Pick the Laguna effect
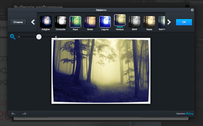 pos(105,22)
